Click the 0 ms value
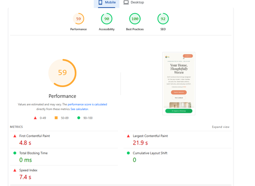Screen dimensions: 255x186 tap(25, 160)
